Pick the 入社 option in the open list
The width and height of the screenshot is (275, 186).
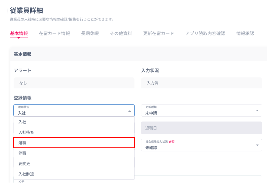(74, 122)
